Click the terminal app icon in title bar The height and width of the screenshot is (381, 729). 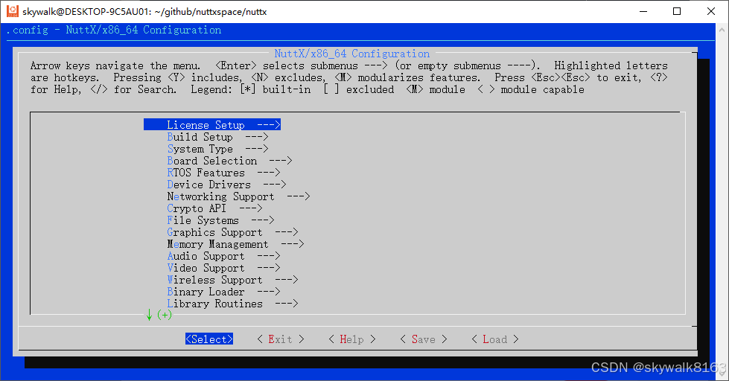click(x=13, y=11)
